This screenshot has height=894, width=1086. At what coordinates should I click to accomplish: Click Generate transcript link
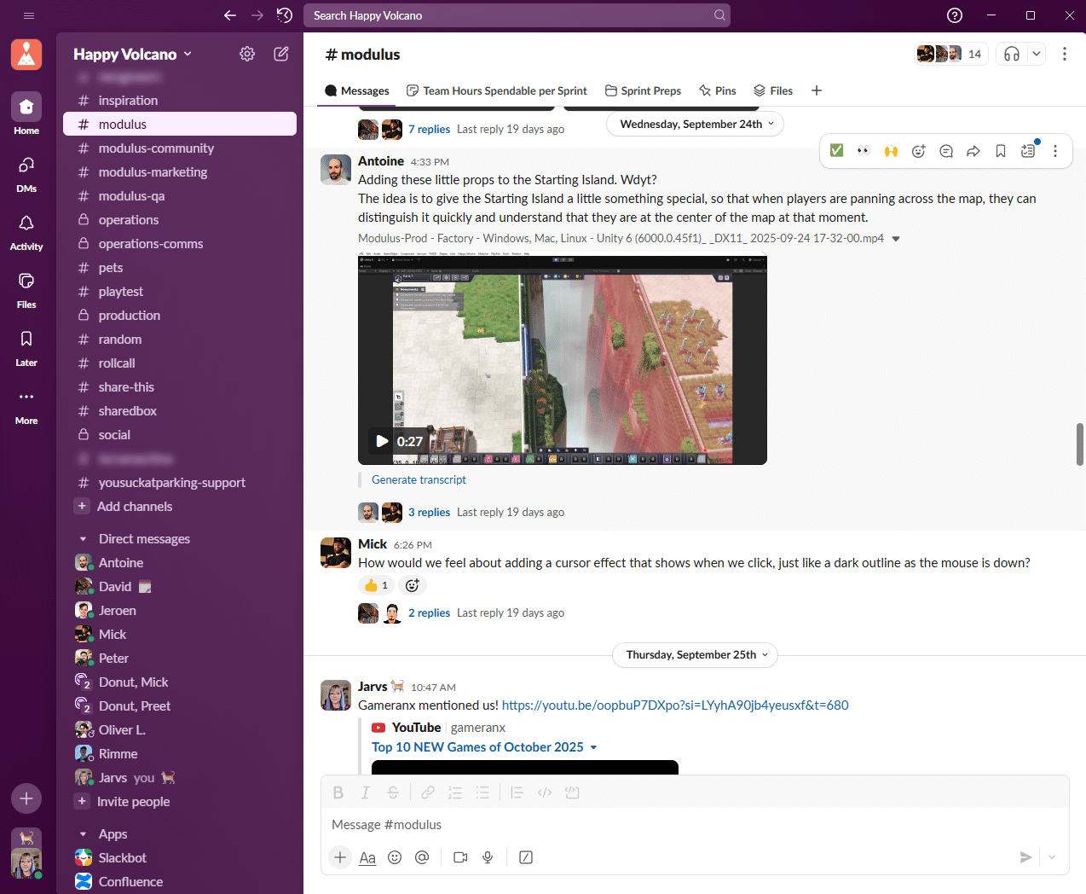(x=419, y=479)
